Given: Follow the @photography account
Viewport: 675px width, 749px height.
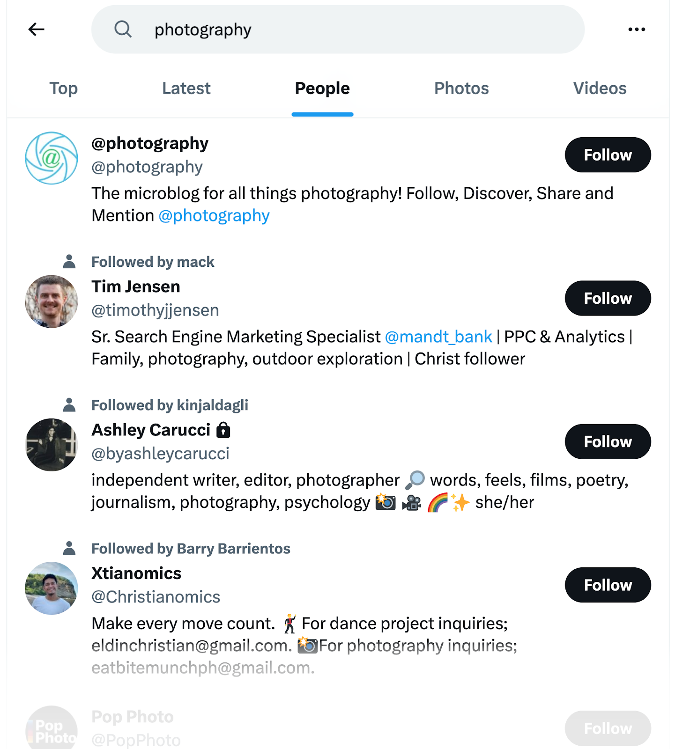Looking at the screenshot, I should [608, 155].
